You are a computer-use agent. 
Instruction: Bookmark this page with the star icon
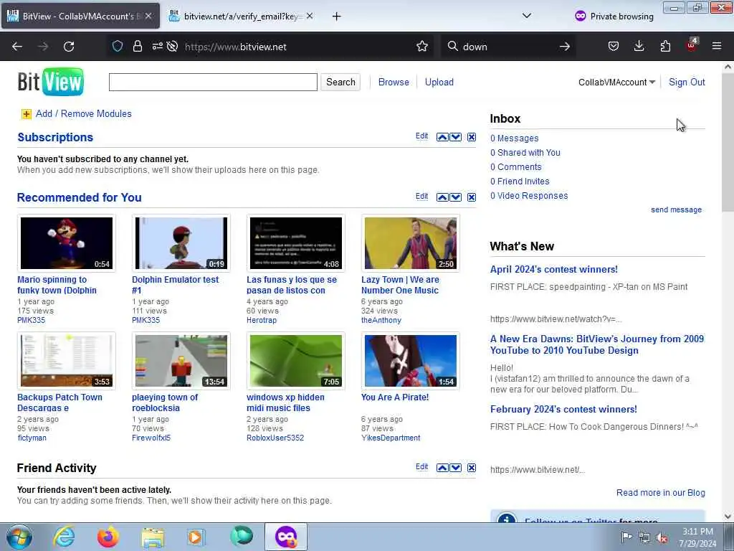[422, 47]
